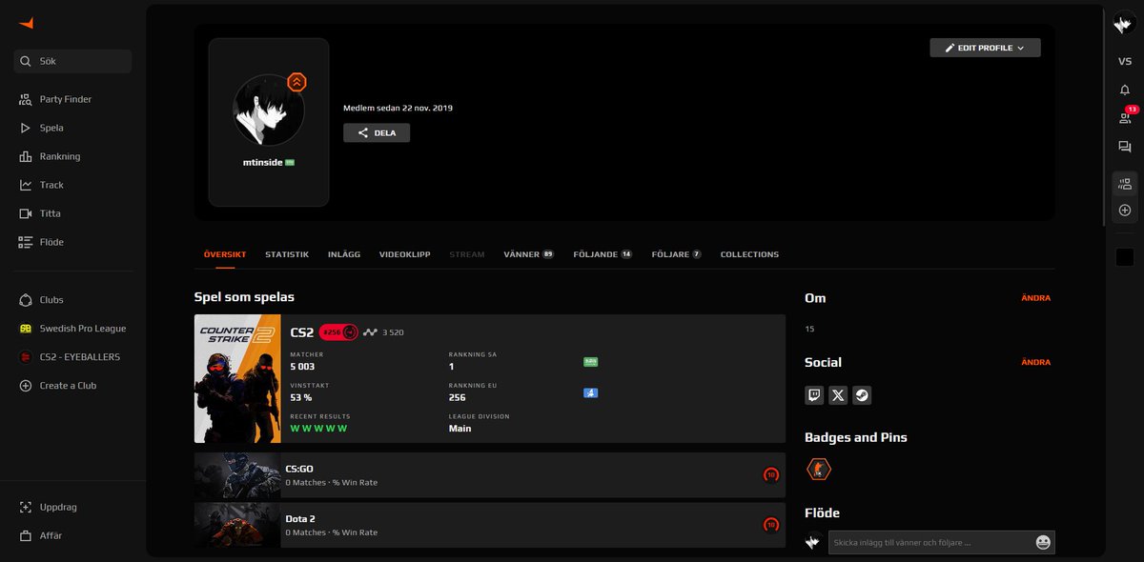
Task: Open the COLLECTIONS tab
Action: (749, 254)
